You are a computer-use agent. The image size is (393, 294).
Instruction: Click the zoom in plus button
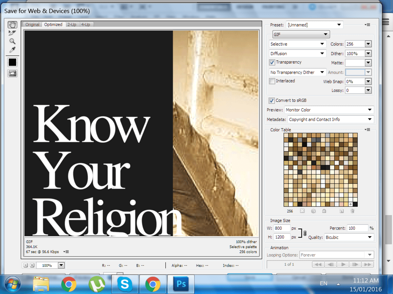[x=32, y=265]
